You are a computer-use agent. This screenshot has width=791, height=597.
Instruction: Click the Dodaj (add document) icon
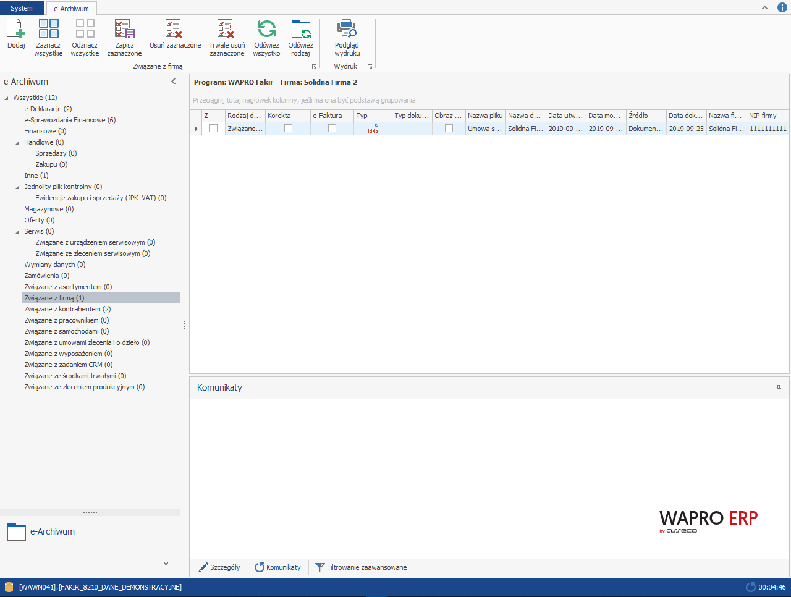click(x=16, y=29)
